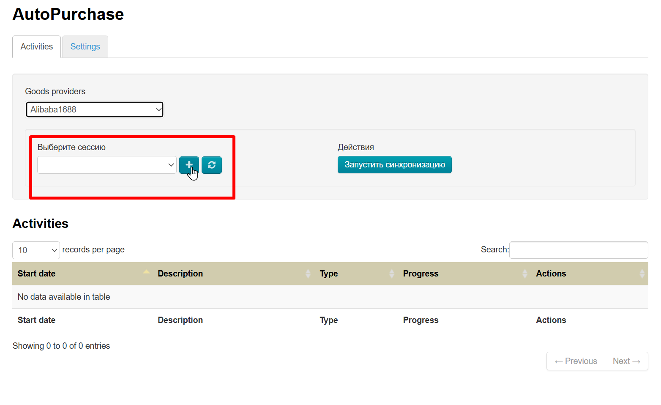The image size is (661, 405).
Task: Click the plus icon to add session
Action: click(x=188, y=165)
